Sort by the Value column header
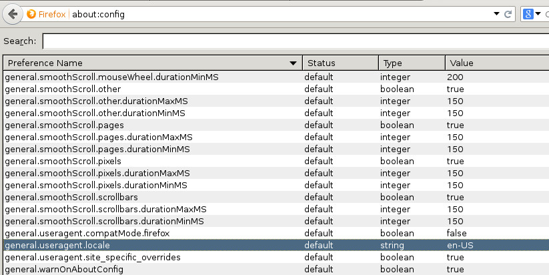The height and width of the screenshot is (275, 549). [497, 63]
